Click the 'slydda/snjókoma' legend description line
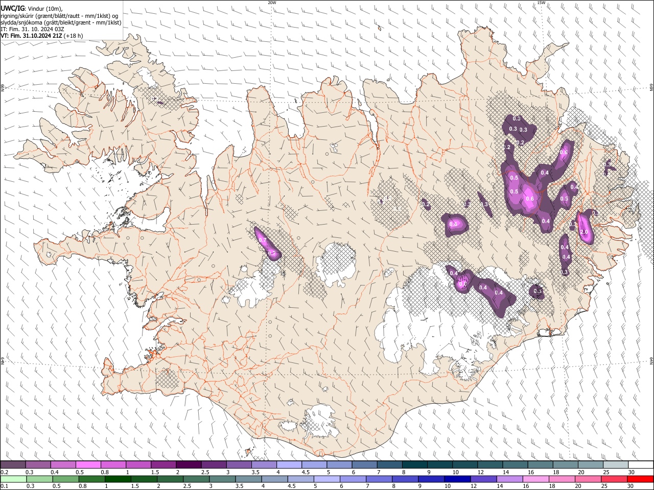 (61, 22)
